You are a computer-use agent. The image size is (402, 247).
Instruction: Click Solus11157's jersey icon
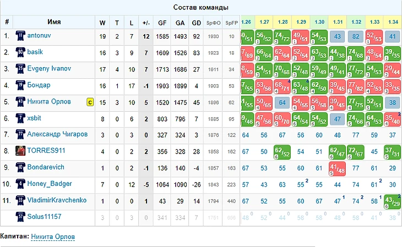click(x=21, y=217)
